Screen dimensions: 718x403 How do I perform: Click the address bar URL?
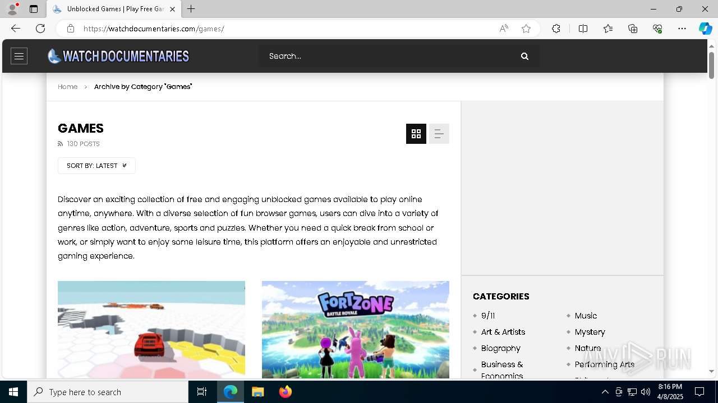[x=154, y=29]
